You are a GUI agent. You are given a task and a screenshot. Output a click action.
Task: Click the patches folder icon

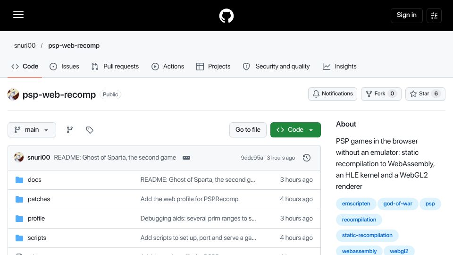19,199
